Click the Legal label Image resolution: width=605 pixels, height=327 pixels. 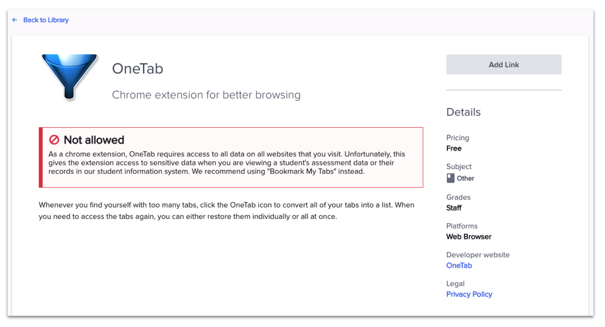[455, 284]
